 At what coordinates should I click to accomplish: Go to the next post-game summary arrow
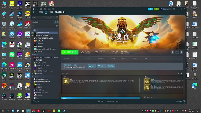point(178,73)
